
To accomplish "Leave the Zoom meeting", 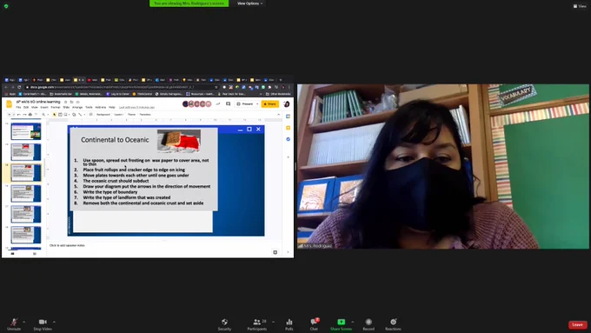I will 577,324.
